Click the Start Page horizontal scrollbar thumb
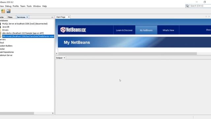Image resolution: width=211 pixels, height=119 pixels. point(128,54)
